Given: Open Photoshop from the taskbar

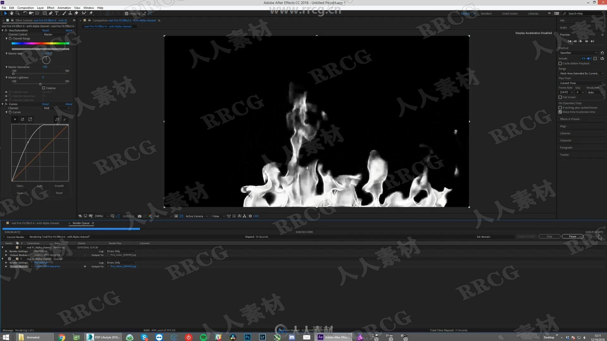Looking at the screenshot, I should coord(248,337).
